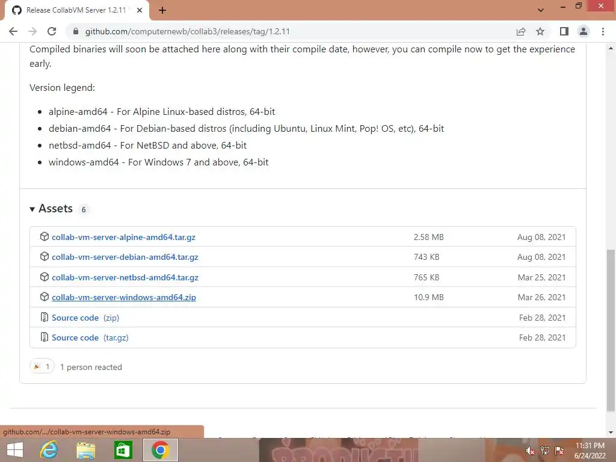616x462 pixels.
Task: Download Source code (tar.gz)
Action: point(90,338)
